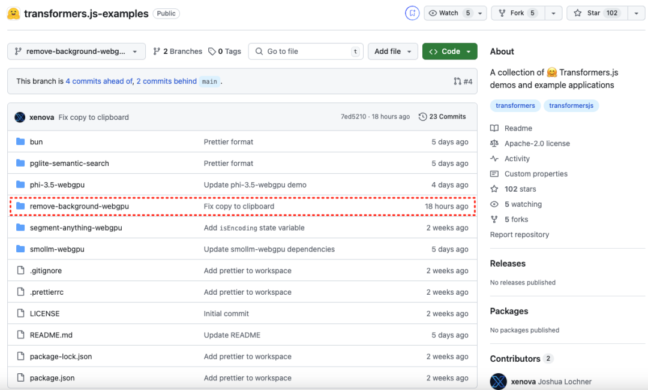Viewport: 648px width, 390px height.
Task: Open xenova author link in commit header
Action: click(42, 117)
